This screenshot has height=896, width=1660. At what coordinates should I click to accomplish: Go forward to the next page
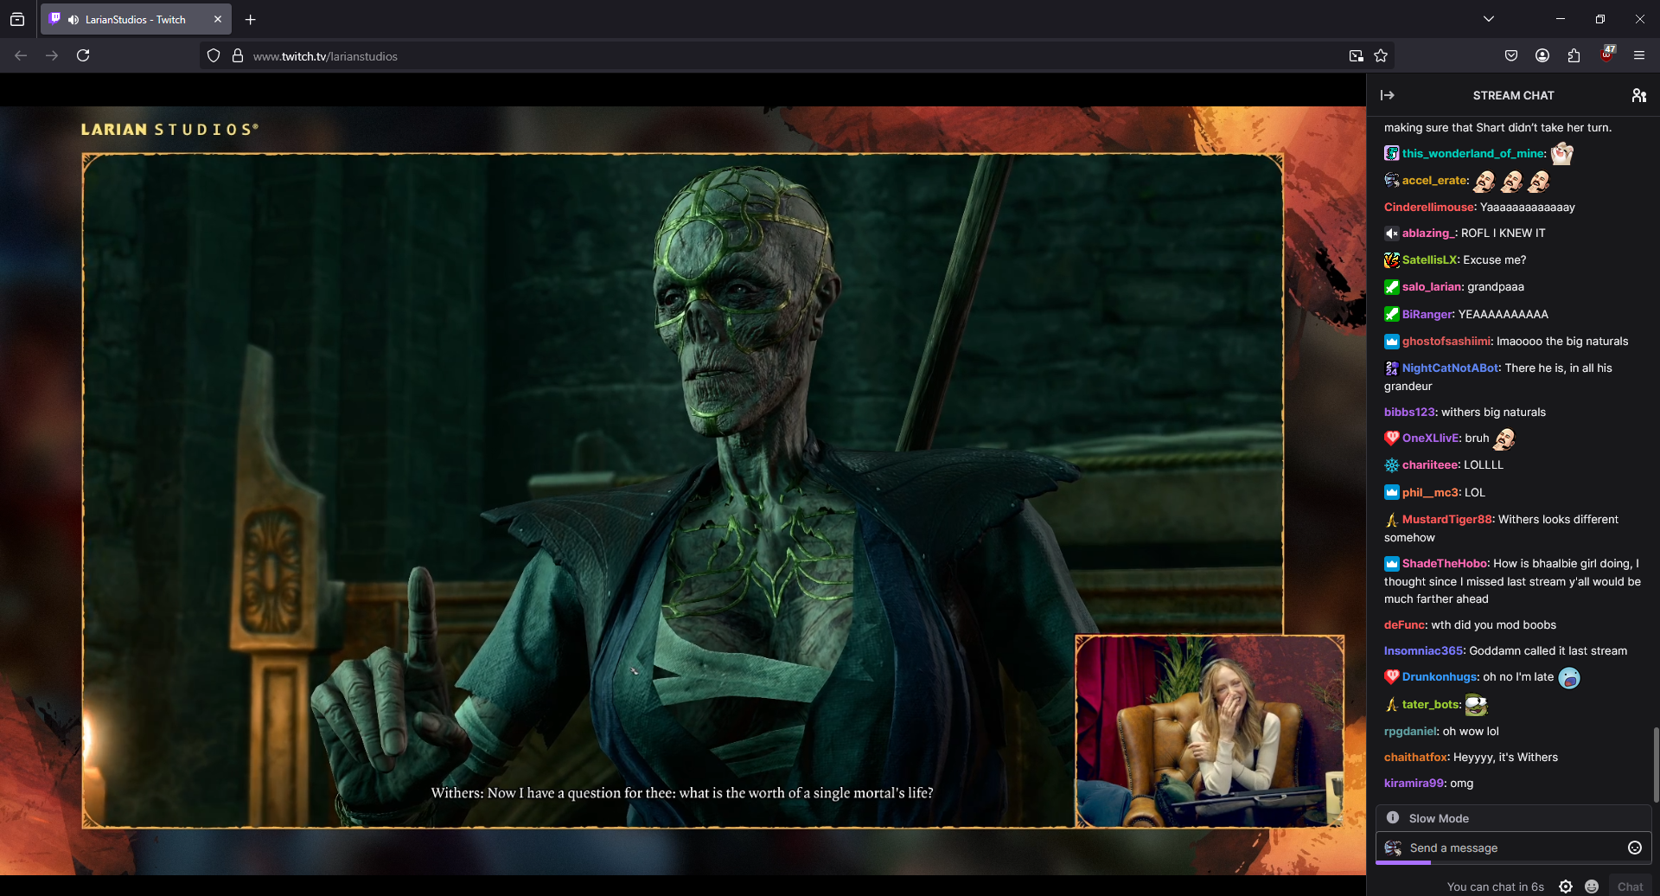(52, 55)
